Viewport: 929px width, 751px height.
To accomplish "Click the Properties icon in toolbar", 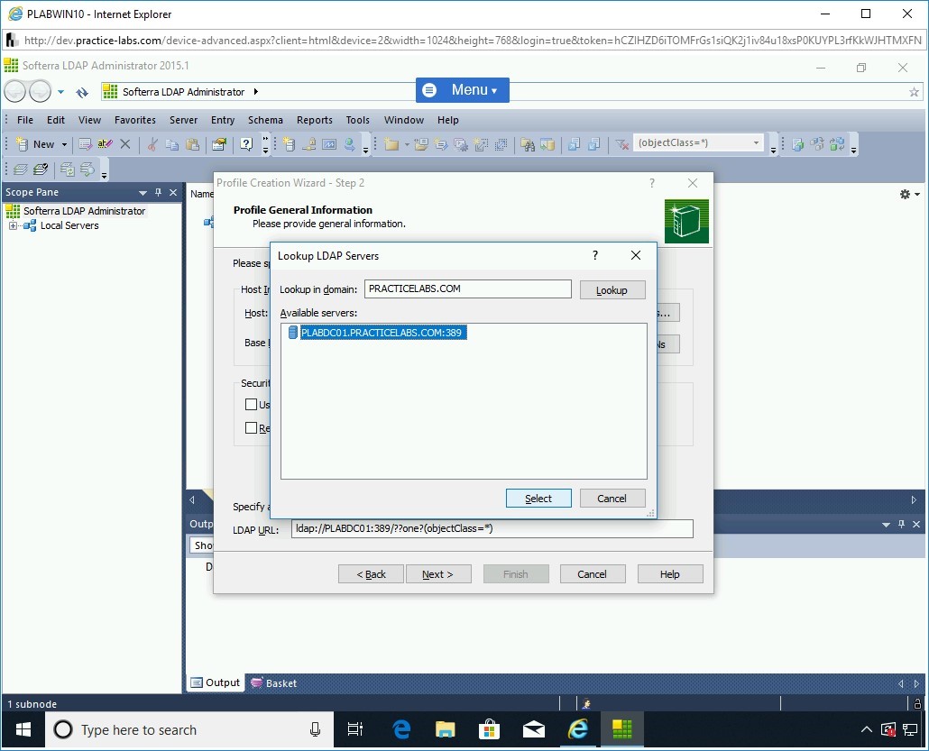I will pyautogui.click(x=218, y=144).
